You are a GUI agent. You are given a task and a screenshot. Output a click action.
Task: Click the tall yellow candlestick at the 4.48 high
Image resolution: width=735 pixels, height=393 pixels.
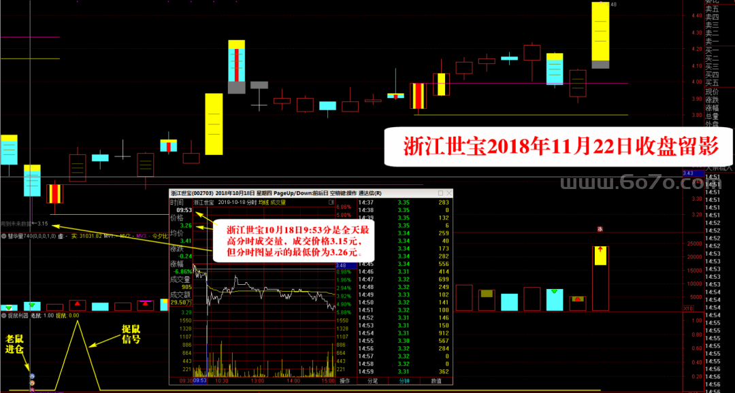tap(600, 35)
